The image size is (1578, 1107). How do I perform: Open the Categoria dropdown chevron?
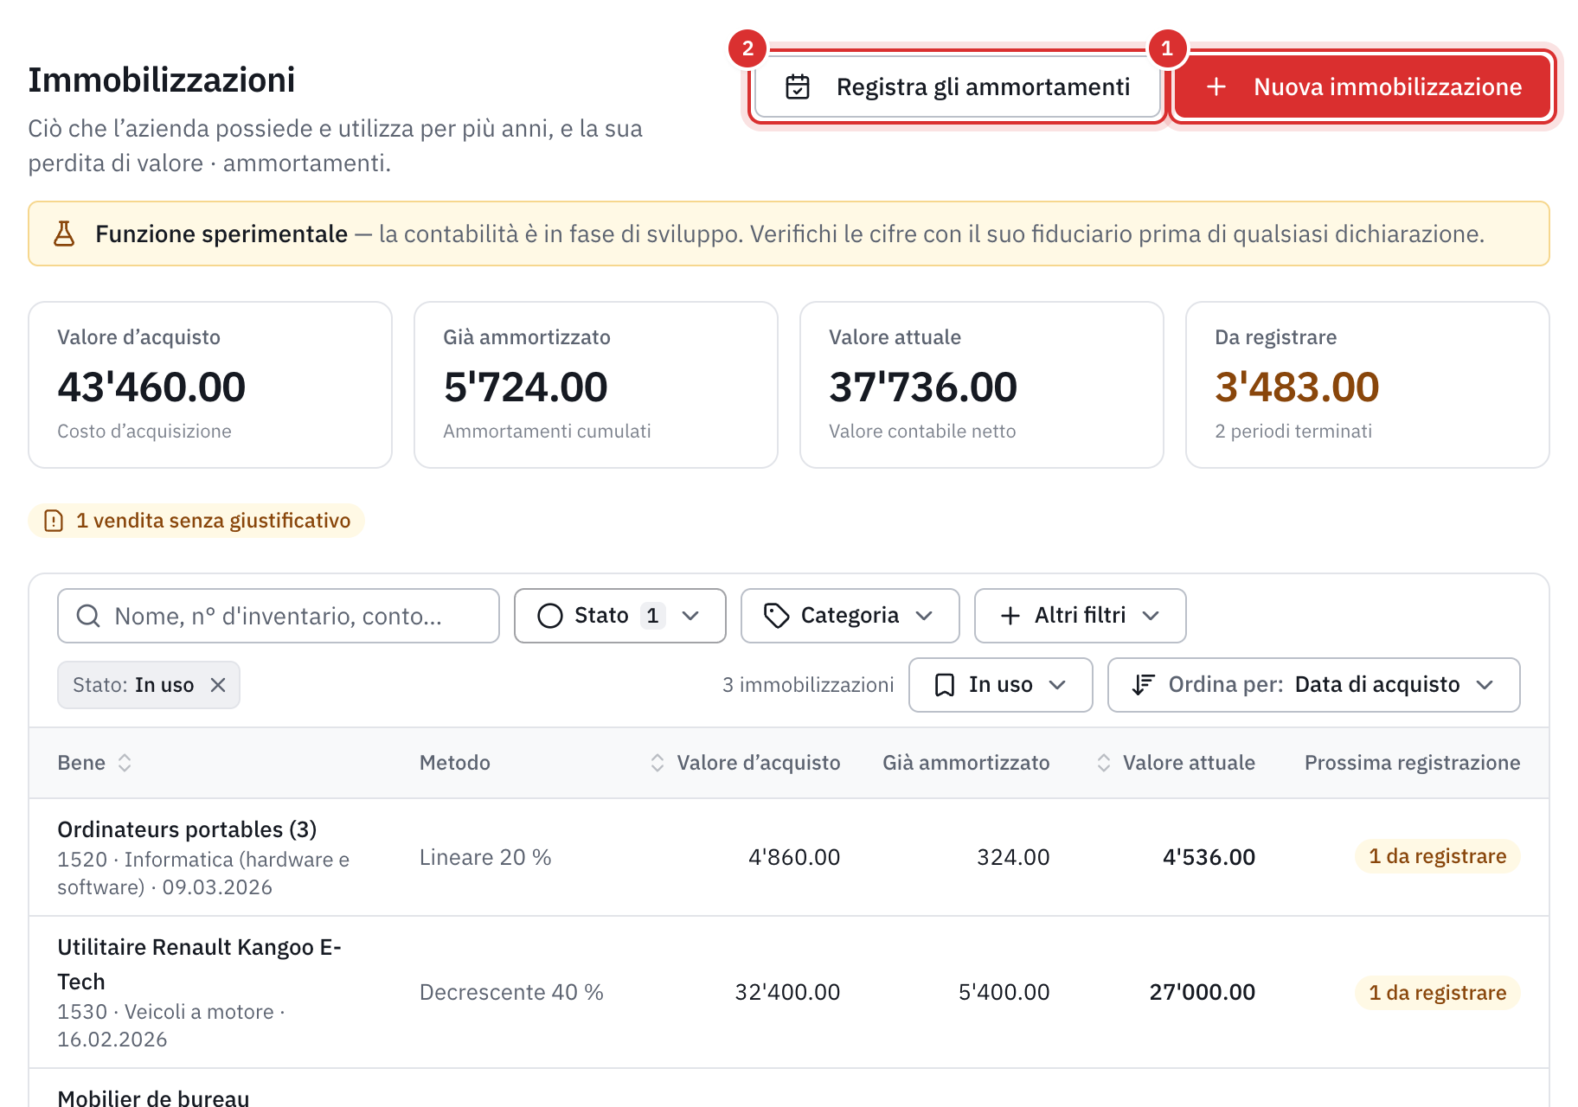click(x=924, y=616)
